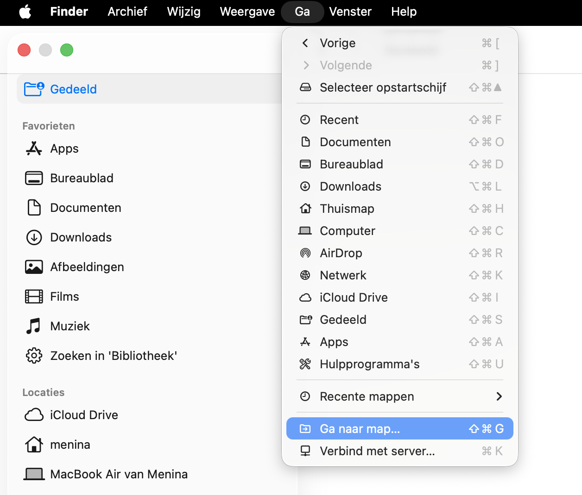Choose Ga naar map… menu item

coord(400,428)
